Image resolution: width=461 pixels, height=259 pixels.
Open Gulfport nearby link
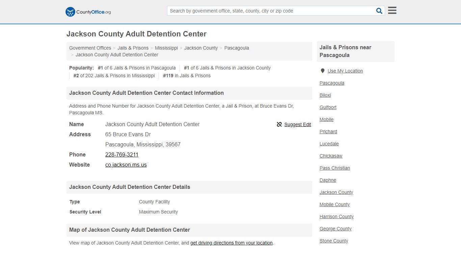click(328, 107)
